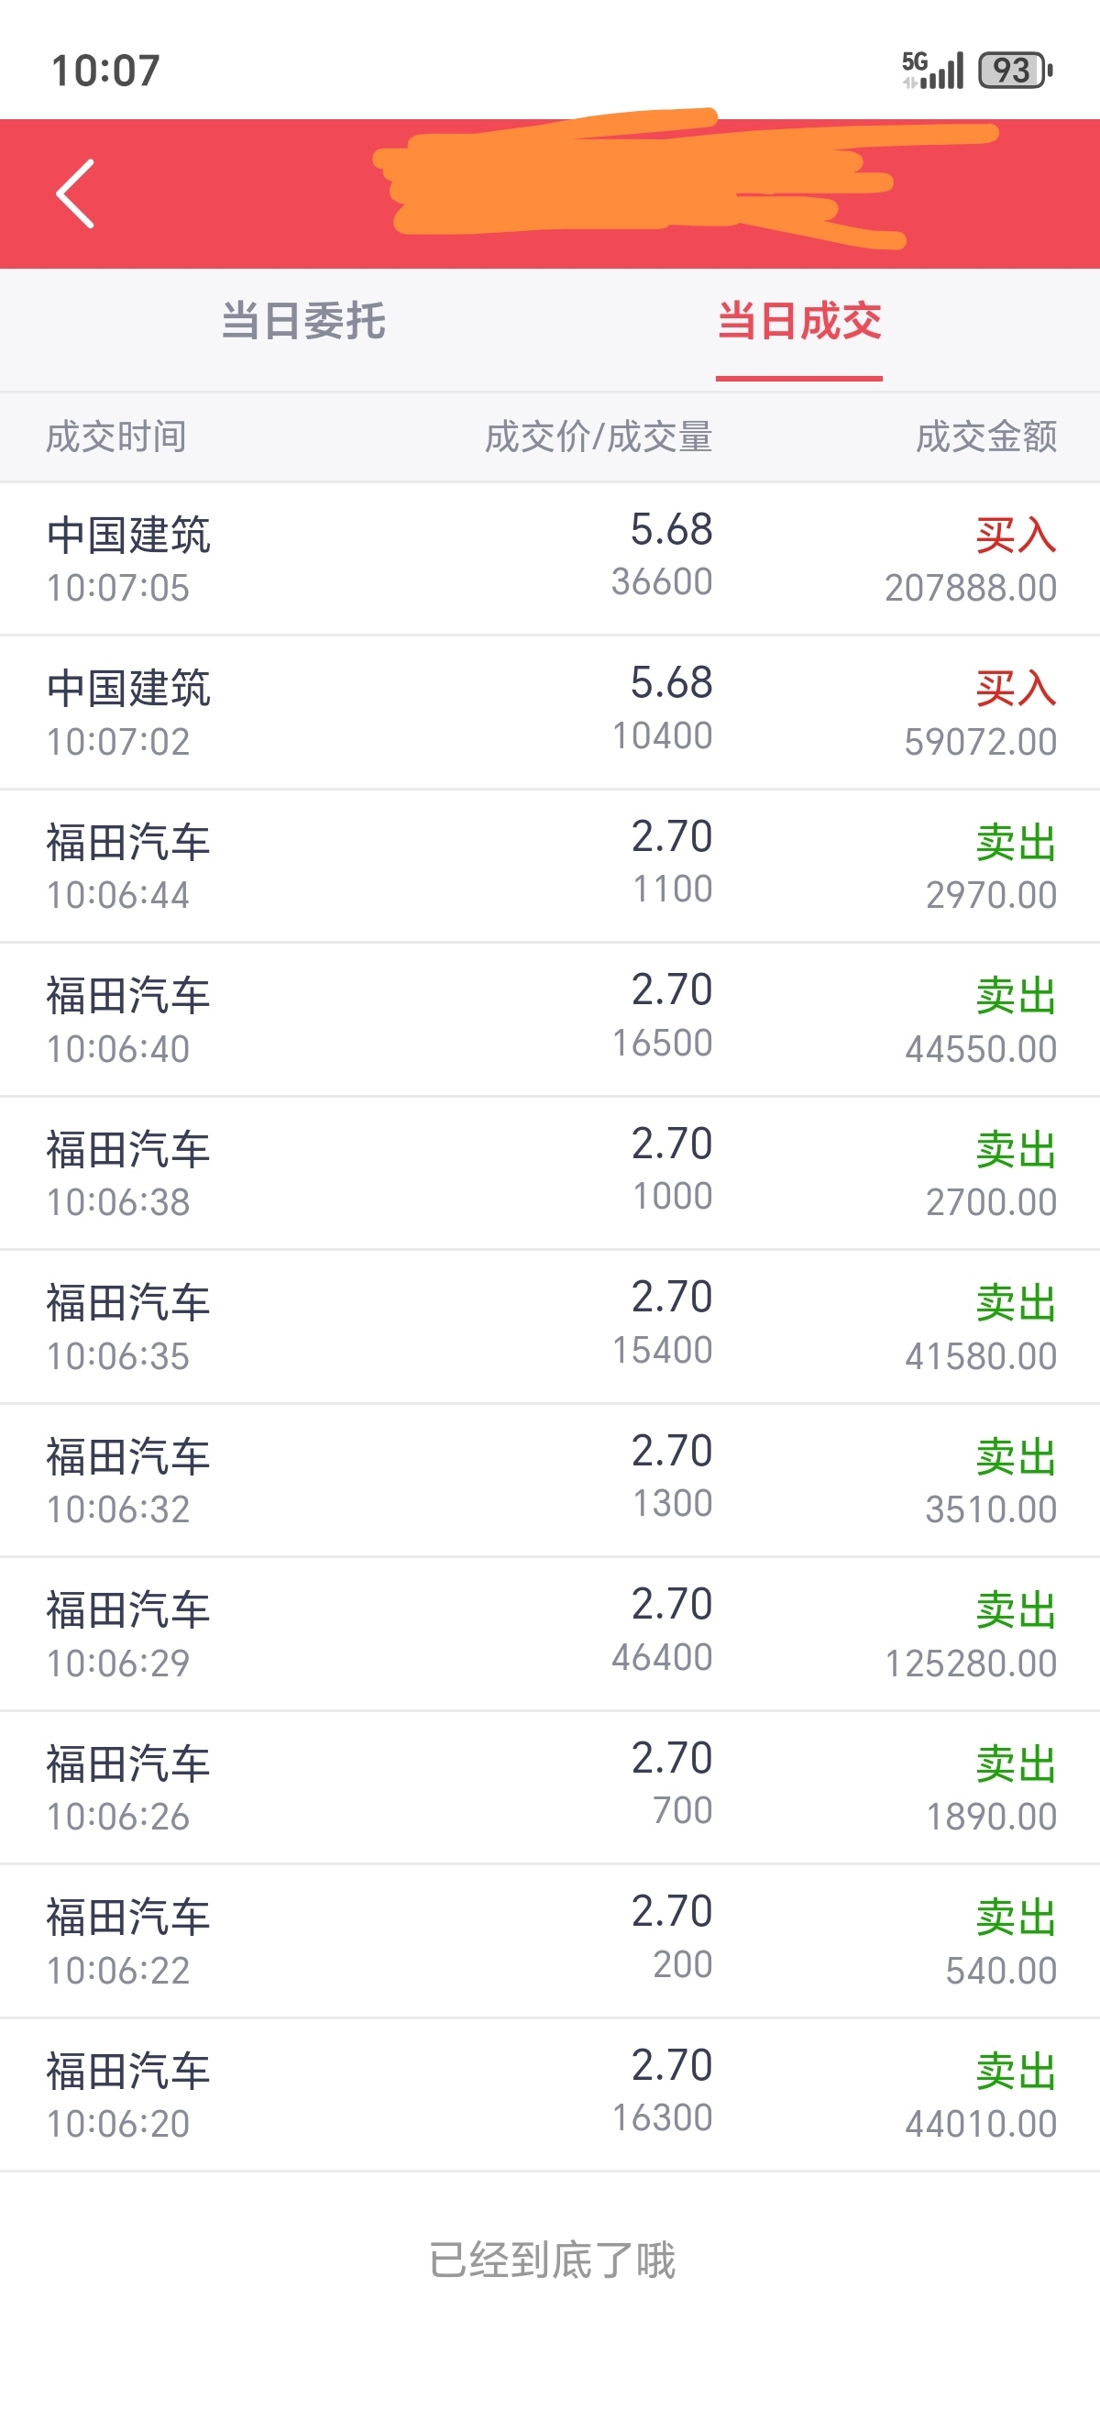1100x2432 pixels.
Task: Open 福田汽车 trade at 10:06:22
Action: click(x=550, y=1941)
